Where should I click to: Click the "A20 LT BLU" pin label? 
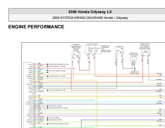(x=38, y=101)
